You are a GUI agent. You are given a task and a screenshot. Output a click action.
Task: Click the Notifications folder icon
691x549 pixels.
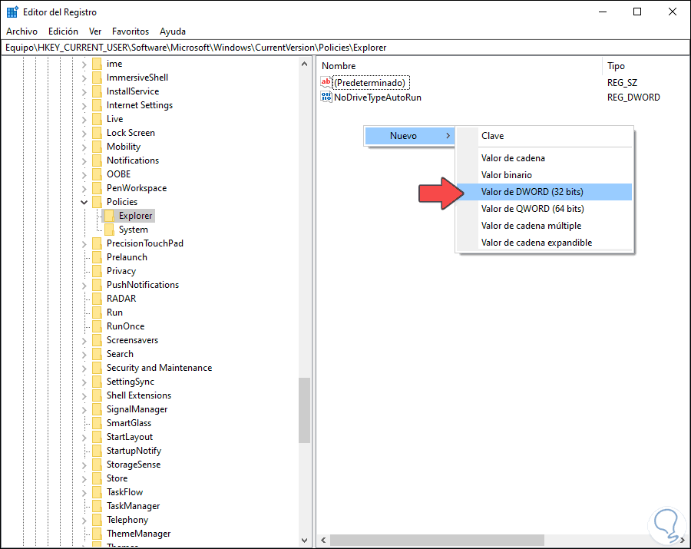coord(97,160)
